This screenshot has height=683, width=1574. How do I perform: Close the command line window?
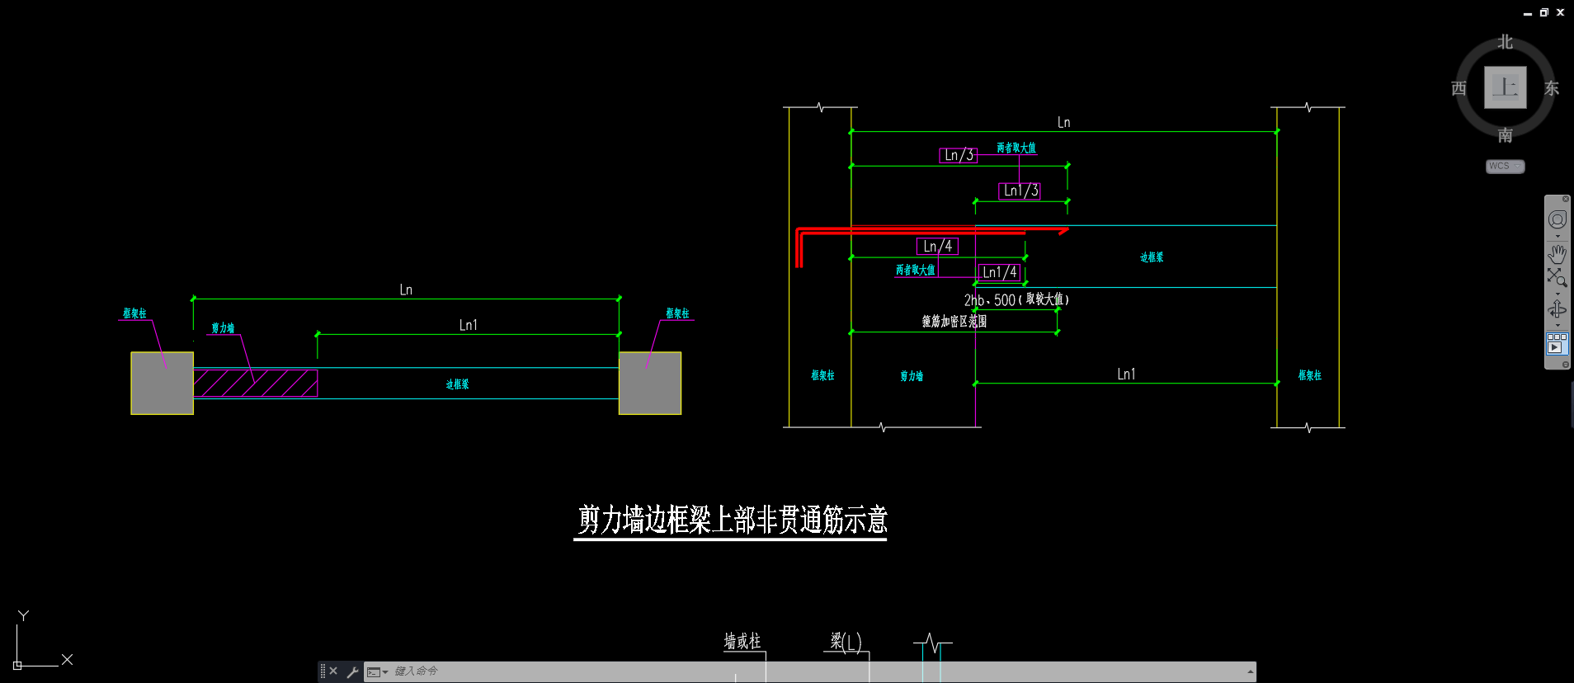tap(333, 671)
